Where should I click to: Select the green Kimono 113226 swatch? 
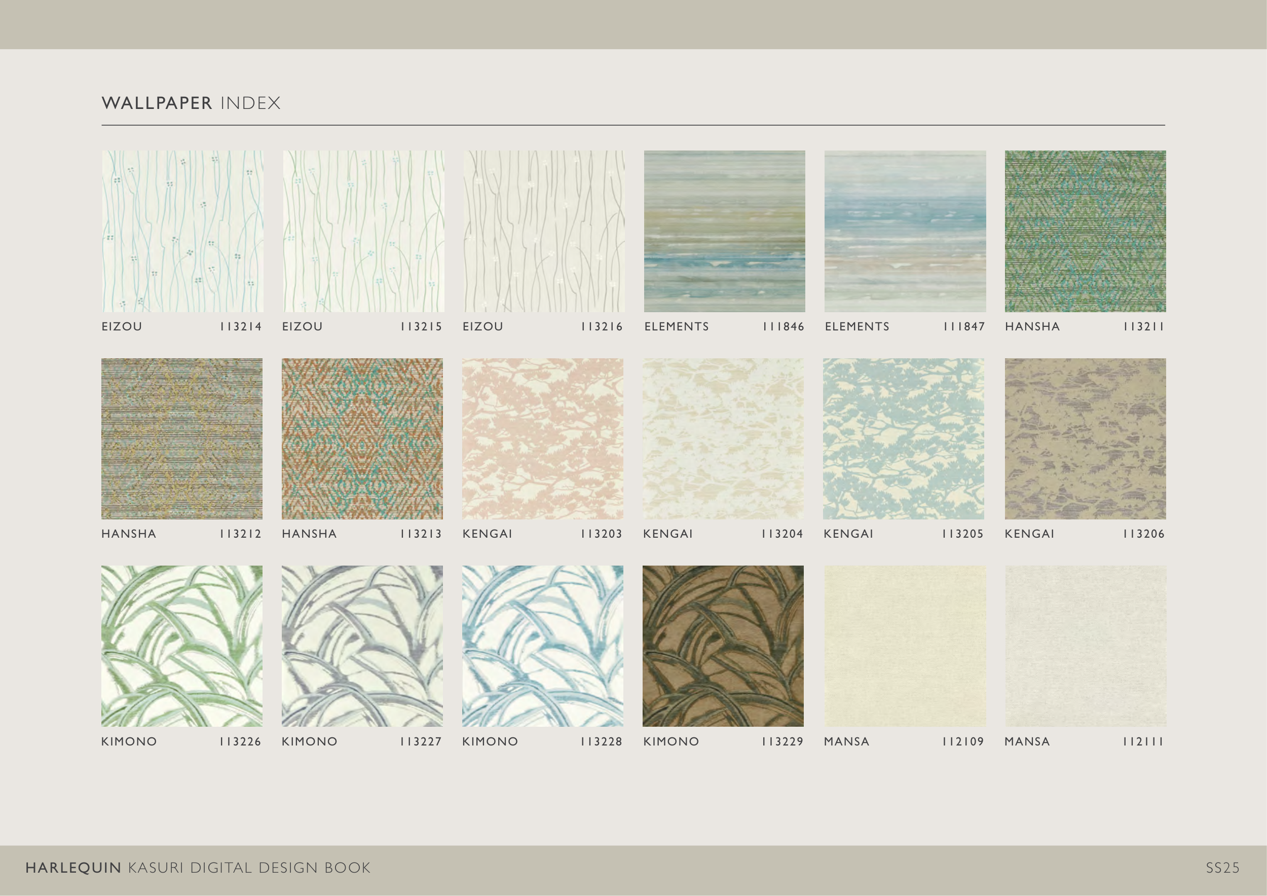(181, 646)
